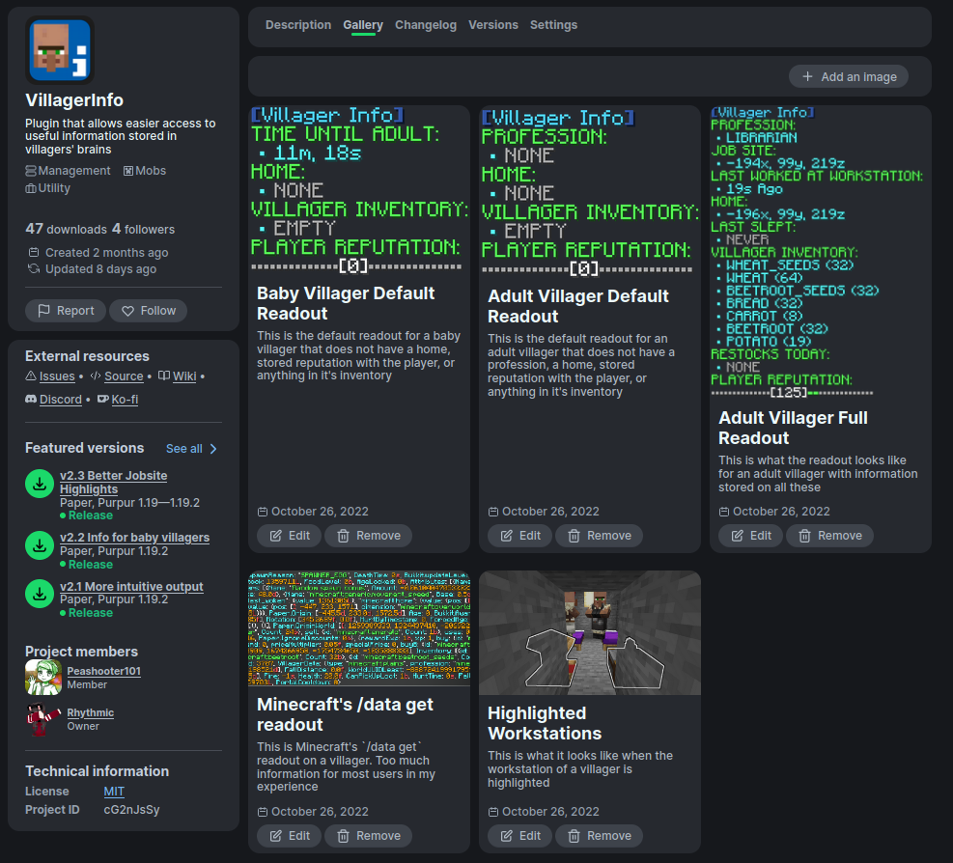Open the Versions tab
Viewport: 953px width, 863px height.
493,24
